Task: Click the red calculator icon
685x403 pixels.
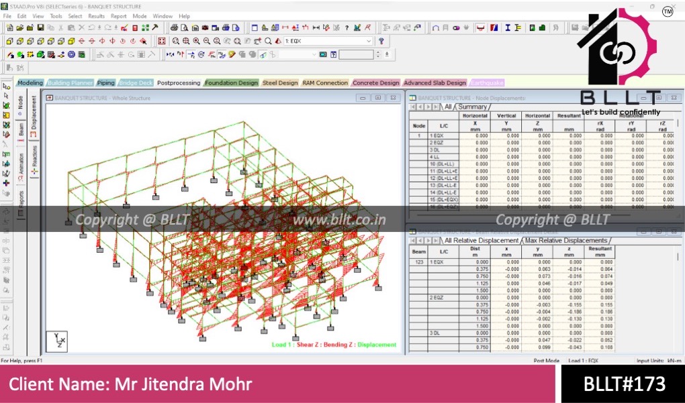Action: (x=135, y=28)
